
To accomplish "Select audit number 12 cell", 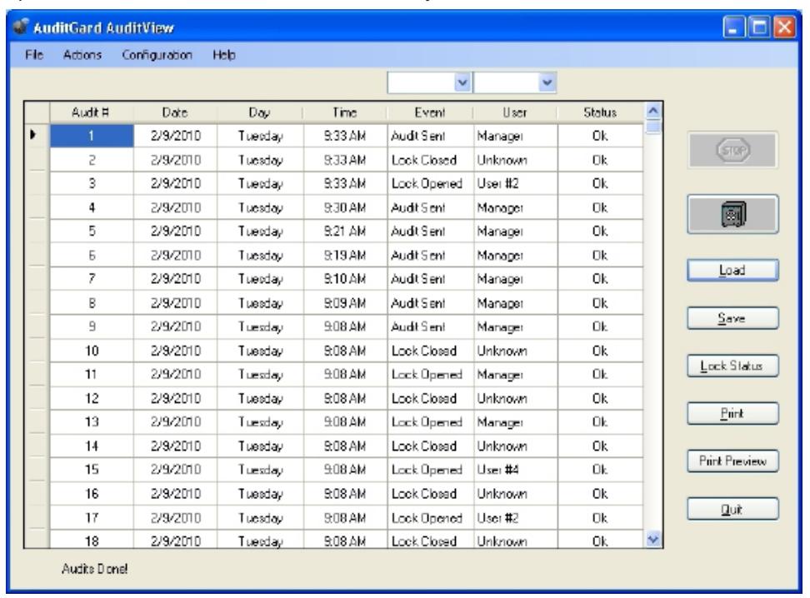I will (x=92, y=399).
